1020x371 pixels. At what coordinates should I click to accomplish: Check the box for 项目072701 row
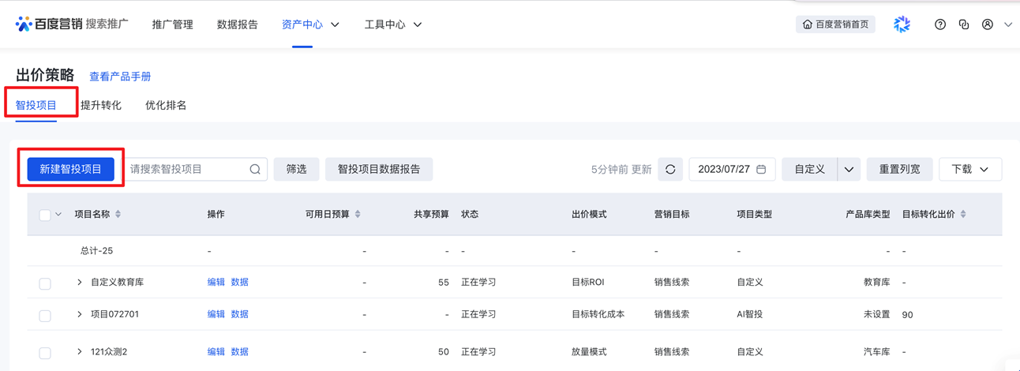(x=45, y=315)
